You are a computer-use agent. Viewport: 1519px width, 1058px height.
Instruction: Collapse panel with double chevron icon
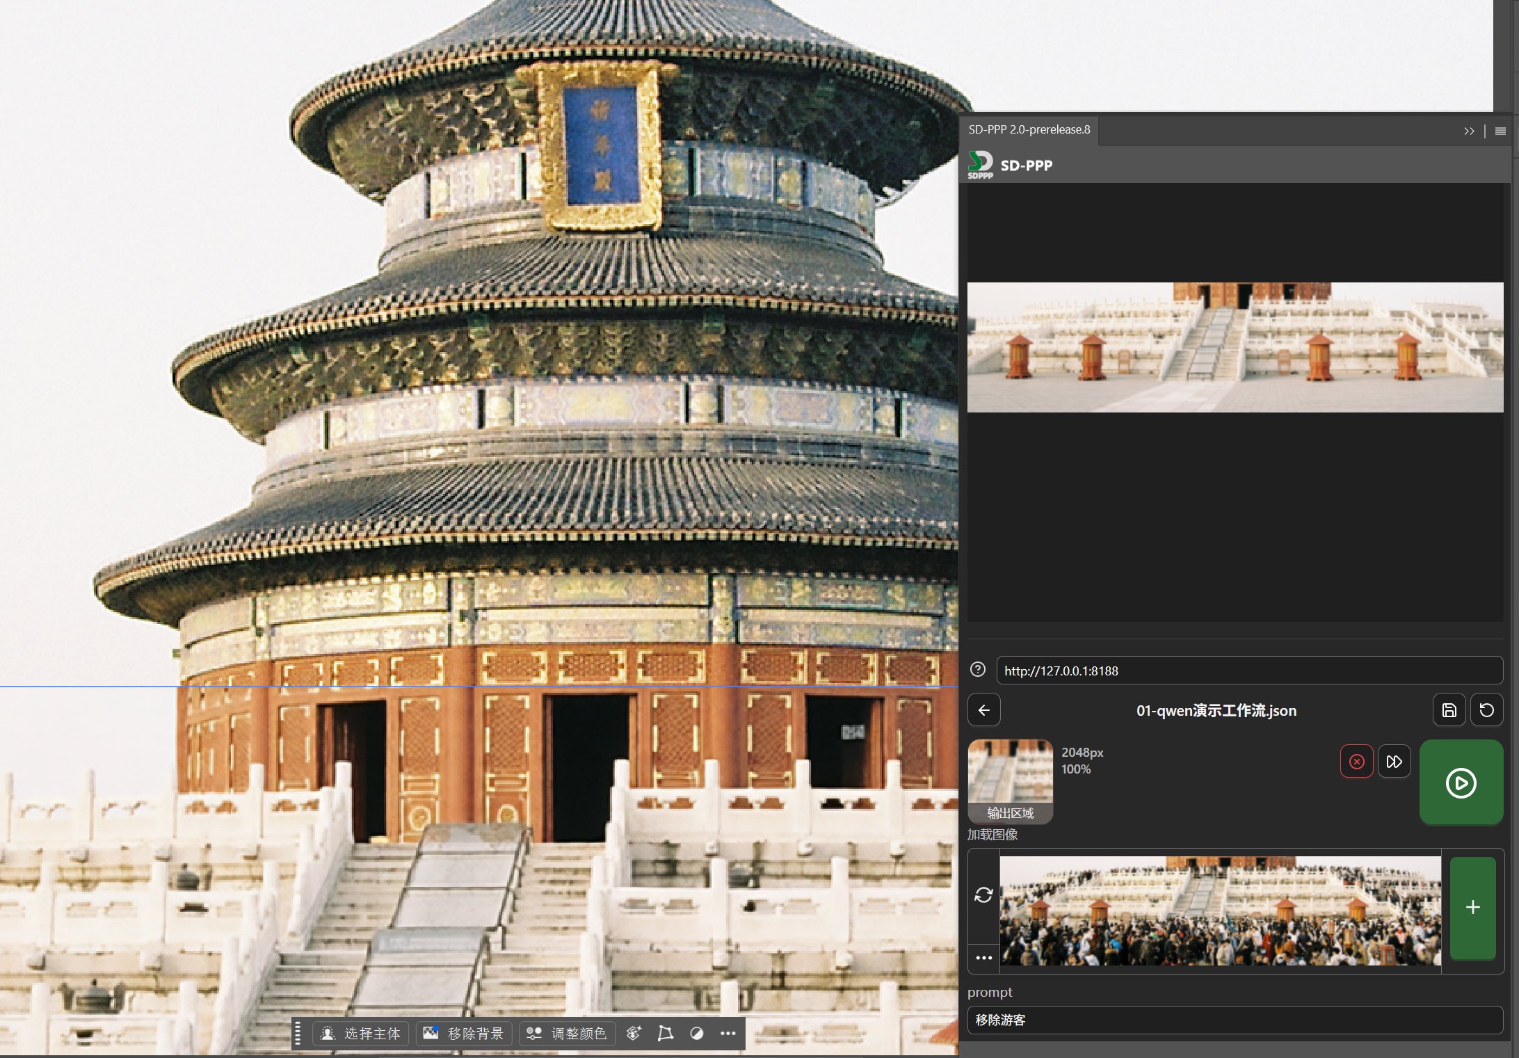tap(1468, 131)
